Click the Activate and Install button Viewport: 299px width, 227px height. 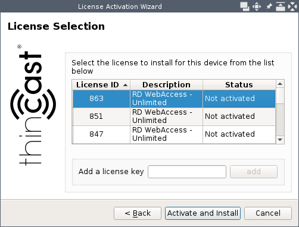click(x=203, y=213)
